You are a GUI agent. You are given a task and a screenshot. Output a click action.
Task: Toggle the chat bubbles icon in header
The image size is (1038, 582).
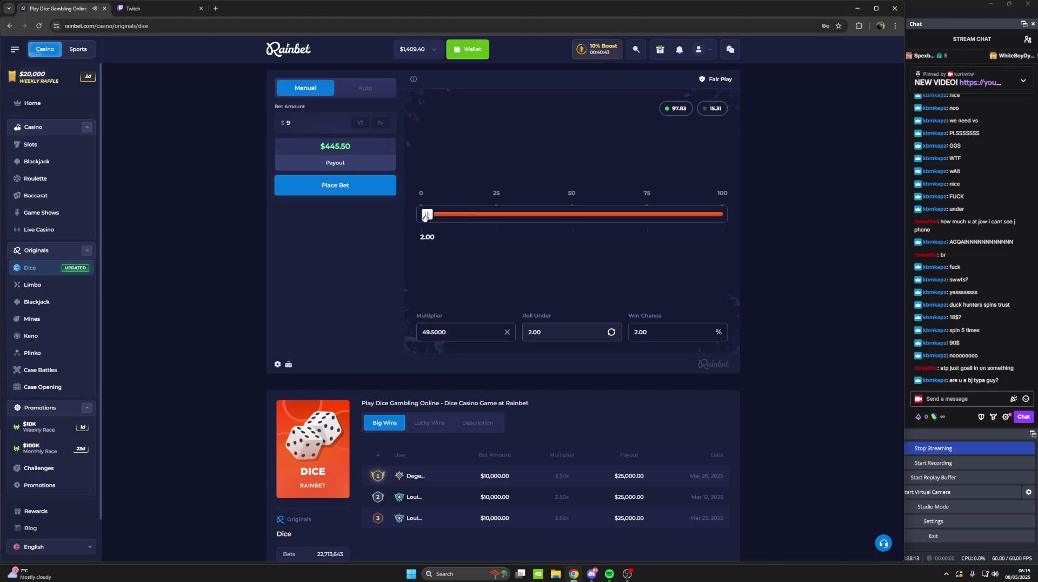pyautogui.click(x=730, y=49)
